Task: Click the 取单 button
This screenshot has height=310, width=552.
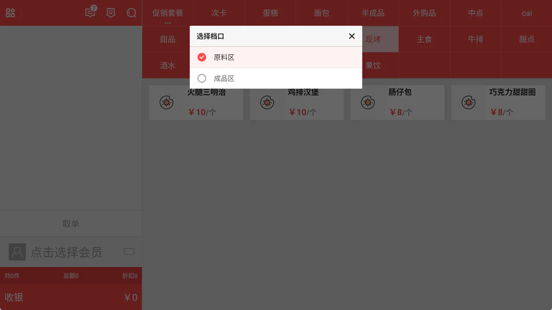Action: (71, 223)
